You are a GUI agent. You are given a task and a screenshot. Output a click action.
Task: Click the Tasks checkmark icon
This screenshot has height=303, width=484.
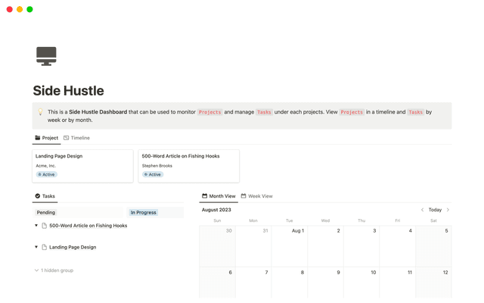38,196
